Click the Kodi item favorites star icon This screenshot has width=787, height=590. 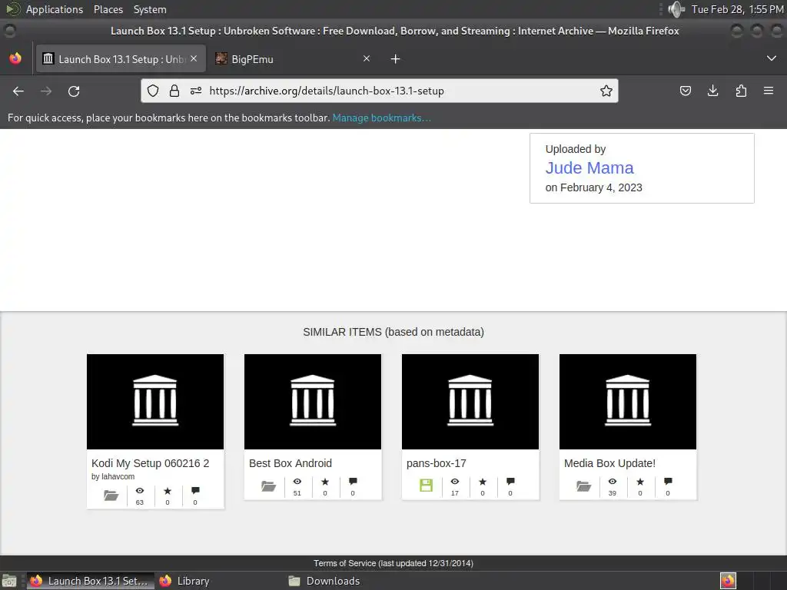coord(168,490)
